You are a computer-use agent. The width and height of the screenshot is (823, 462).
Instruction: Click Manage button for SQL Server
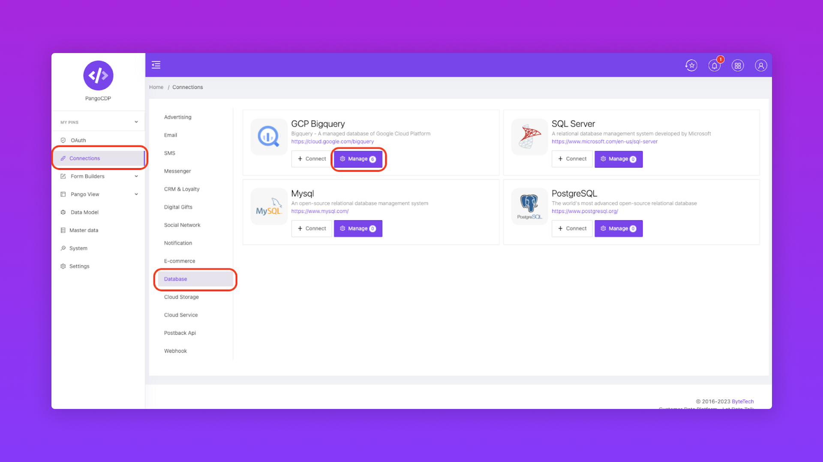[x=618, y=159]
